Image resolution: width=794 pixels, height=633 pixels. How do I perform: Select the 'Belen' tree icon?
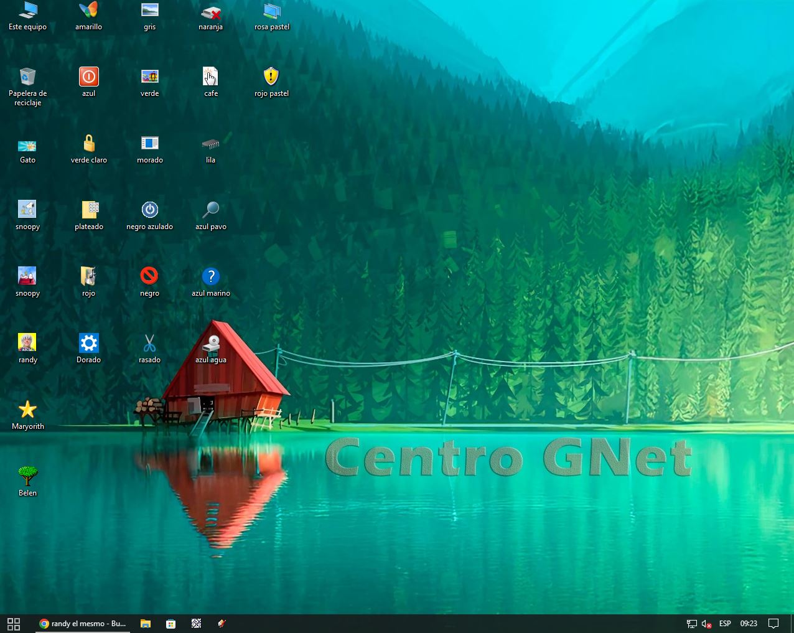coord(27,476)
